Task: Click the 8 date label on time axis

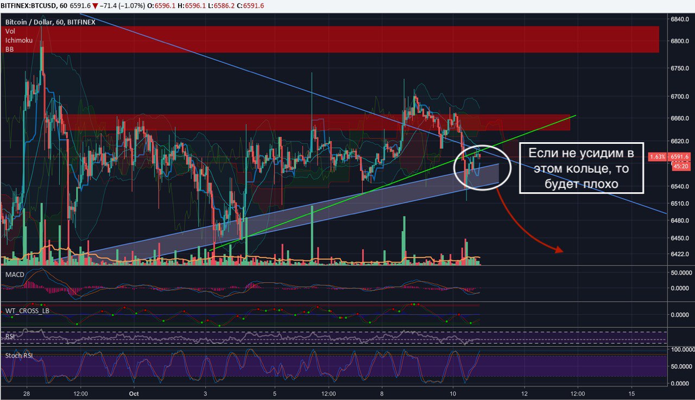Action: (x=383, y=393)
